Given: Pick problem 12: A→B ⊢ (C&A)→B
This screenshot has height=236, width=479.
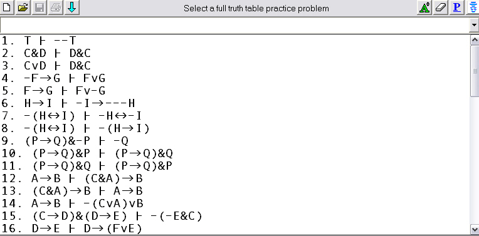Looking at the screenshot, I should coord(72,178).
